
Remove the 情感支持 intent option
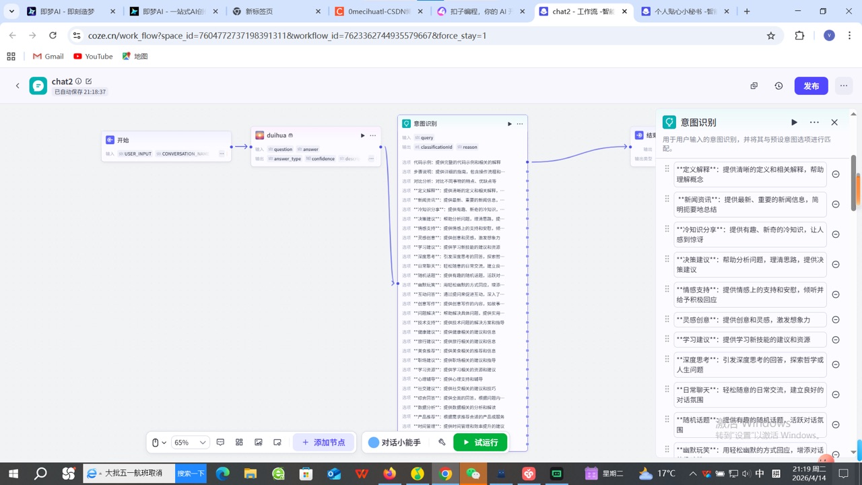point(836,294)
